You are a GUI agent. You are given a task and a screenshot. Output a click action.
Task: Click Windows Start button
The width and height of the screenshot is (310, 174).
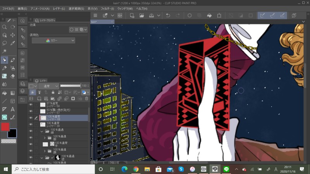[x=6, y=169]
